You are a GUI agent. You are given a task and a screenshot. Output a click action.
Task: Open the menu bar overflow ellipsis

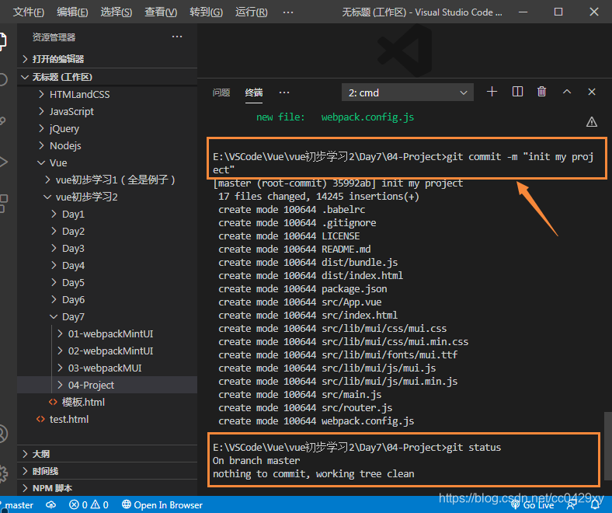coord(288,12)
